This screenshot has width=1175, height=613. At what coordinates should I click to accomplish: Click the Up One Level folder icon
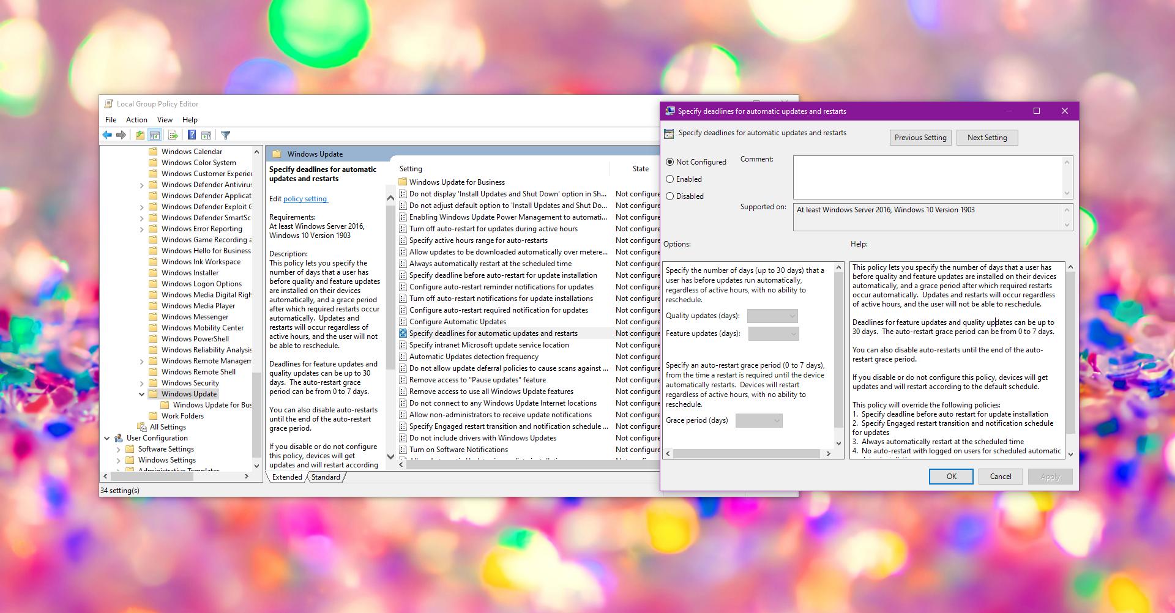[140, 135]
